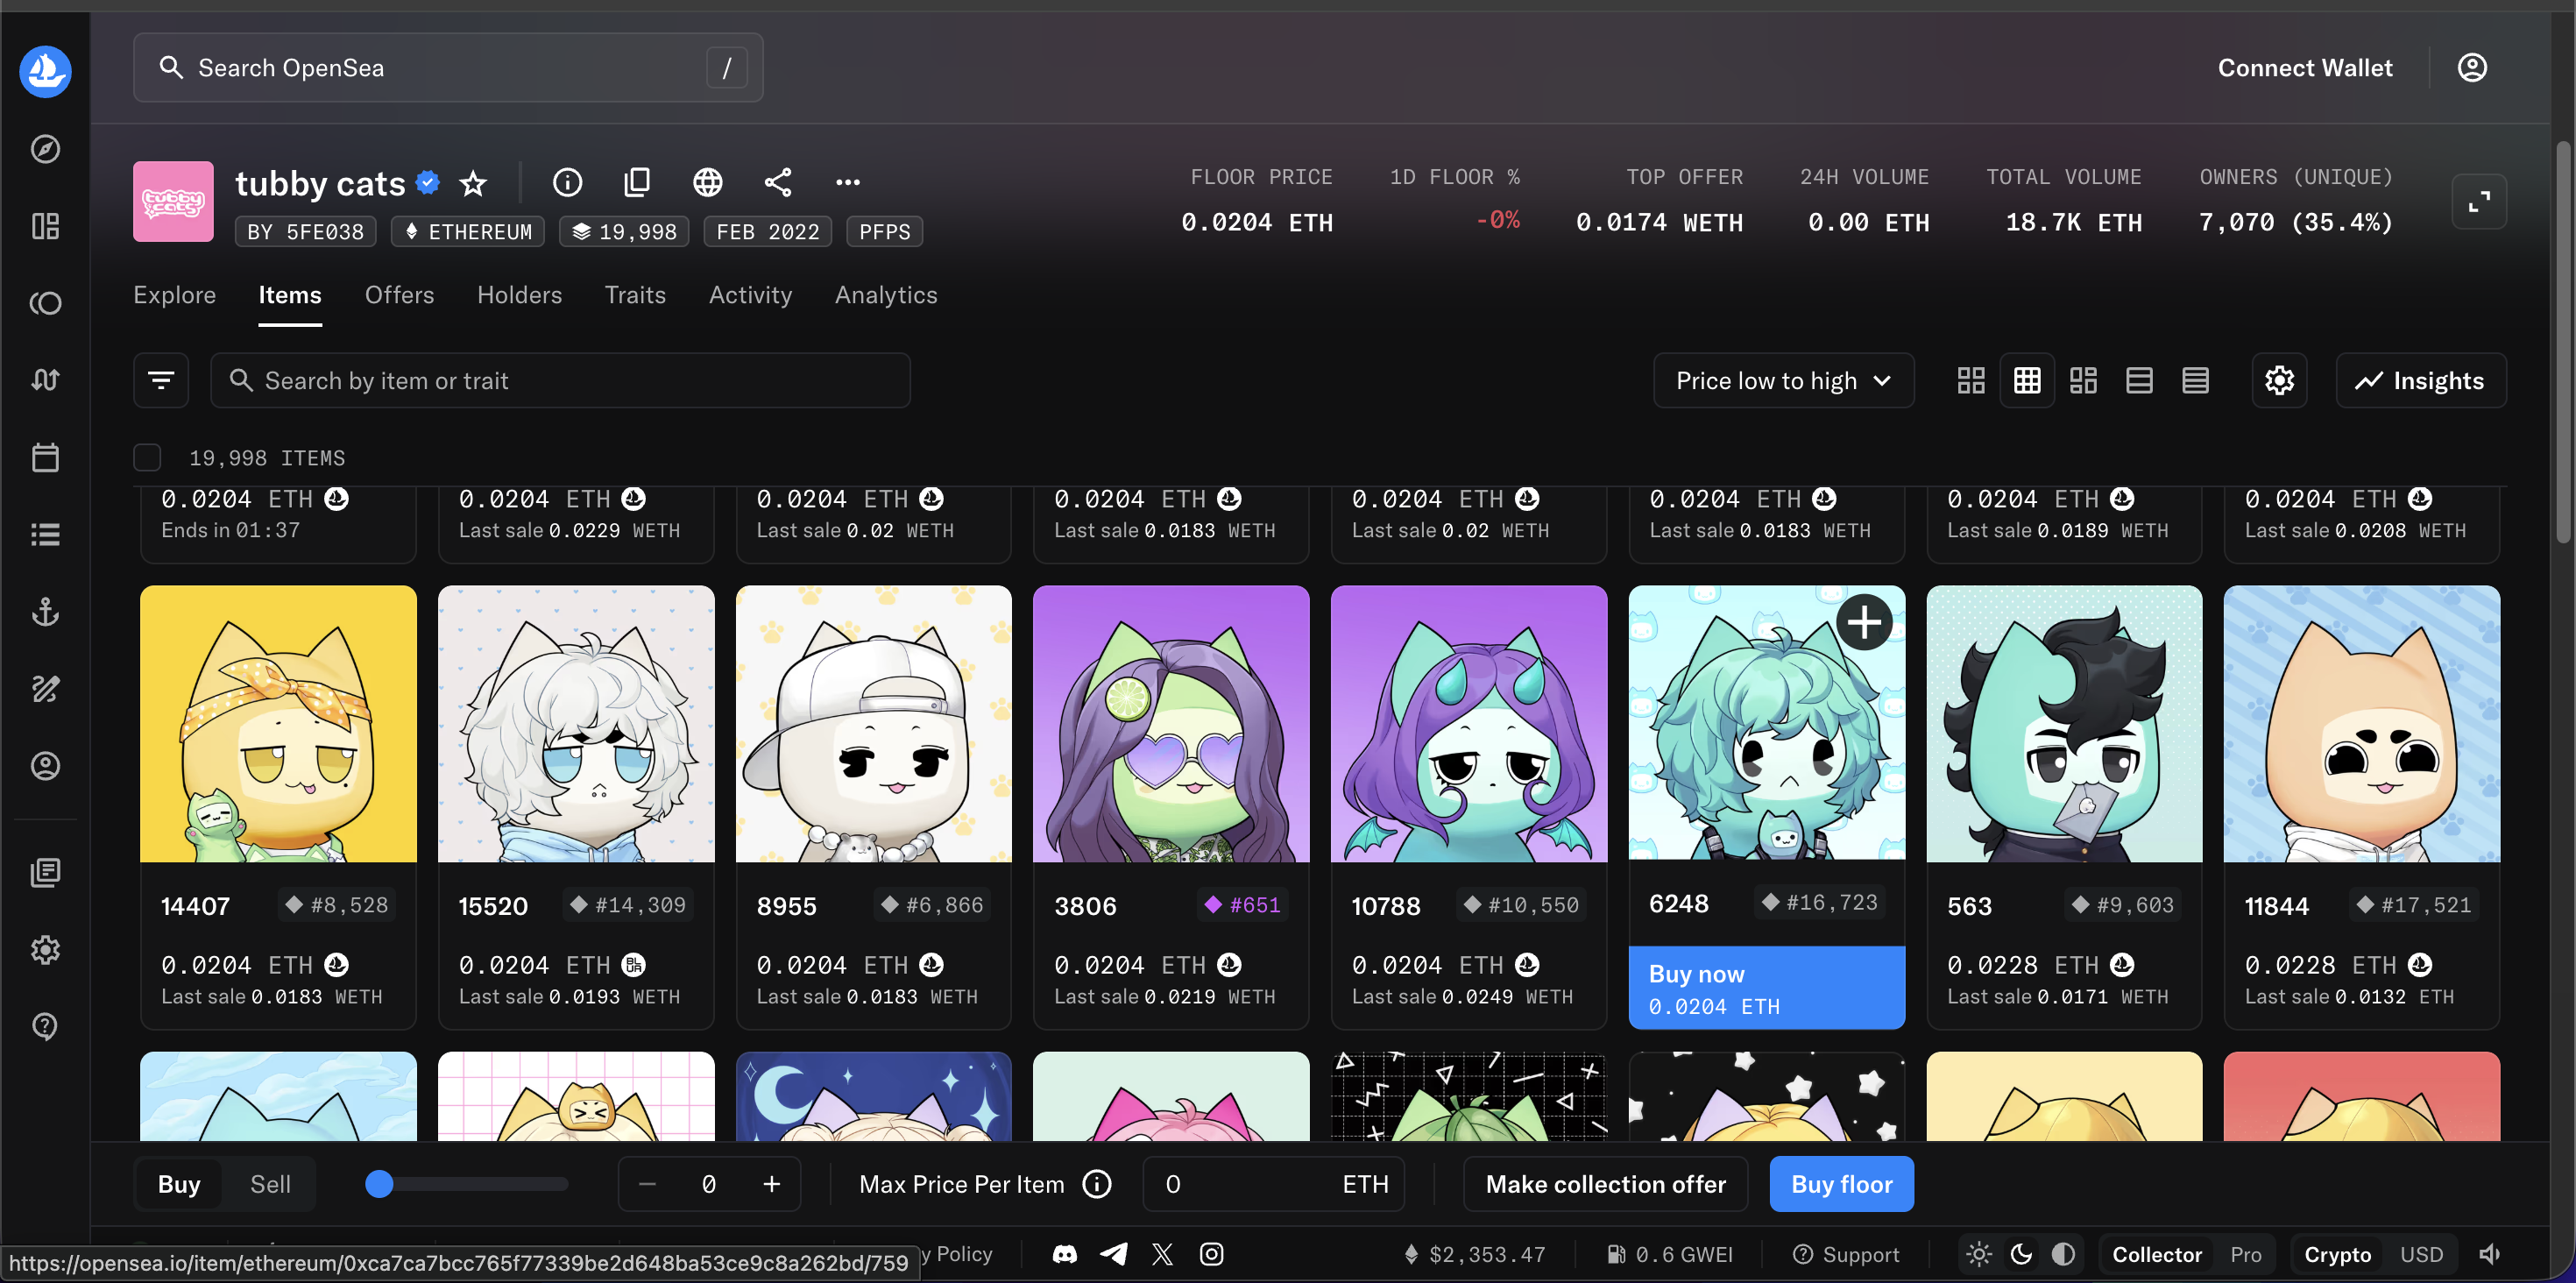The height and width of the screenshot is (1283, 2576).
Task: Open the Insights panel
Action: coord(2420,380)
